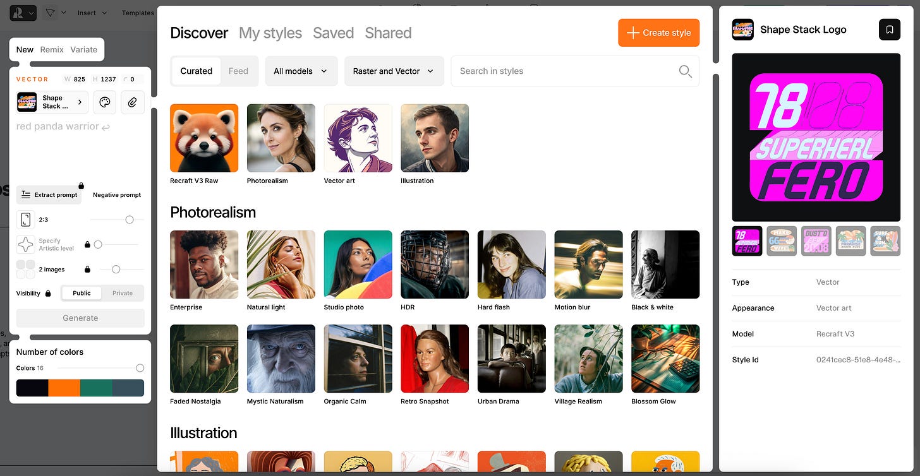920x476 pixels.
Task: Click the Visibility lock icon
Action: coord(48,294)
